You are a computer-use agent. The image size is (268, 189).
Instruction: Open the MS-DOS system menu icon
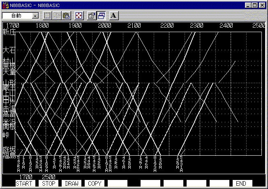[5, 5]
